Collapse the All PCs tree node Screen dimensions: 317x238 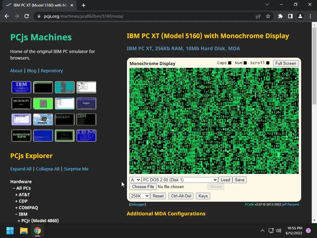22,188
